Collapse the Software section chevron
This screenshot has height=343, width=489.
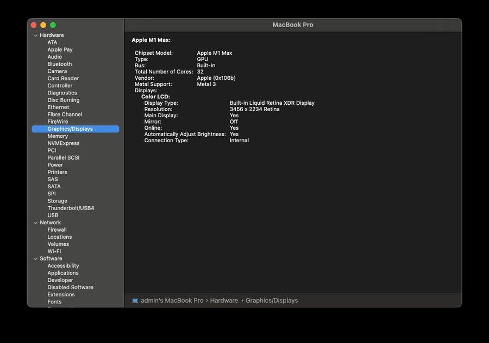pos(35,258)
